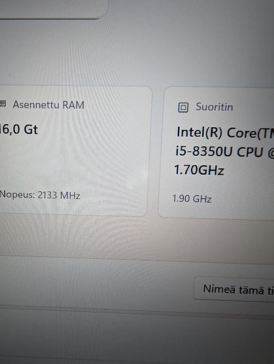Click the @ symbol after CPU
274x364 pixels.
[271, 153]
